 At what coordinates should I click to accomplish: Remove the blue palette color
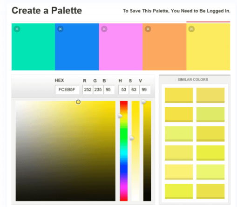(x=61, y=29)
